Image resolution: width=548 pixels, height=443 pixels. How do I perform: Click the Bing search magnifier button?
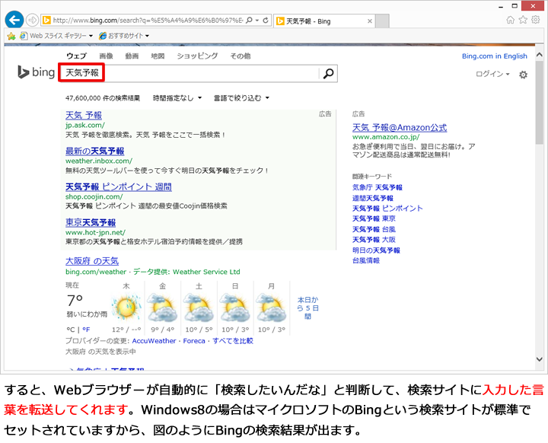[x=328, y=73]
